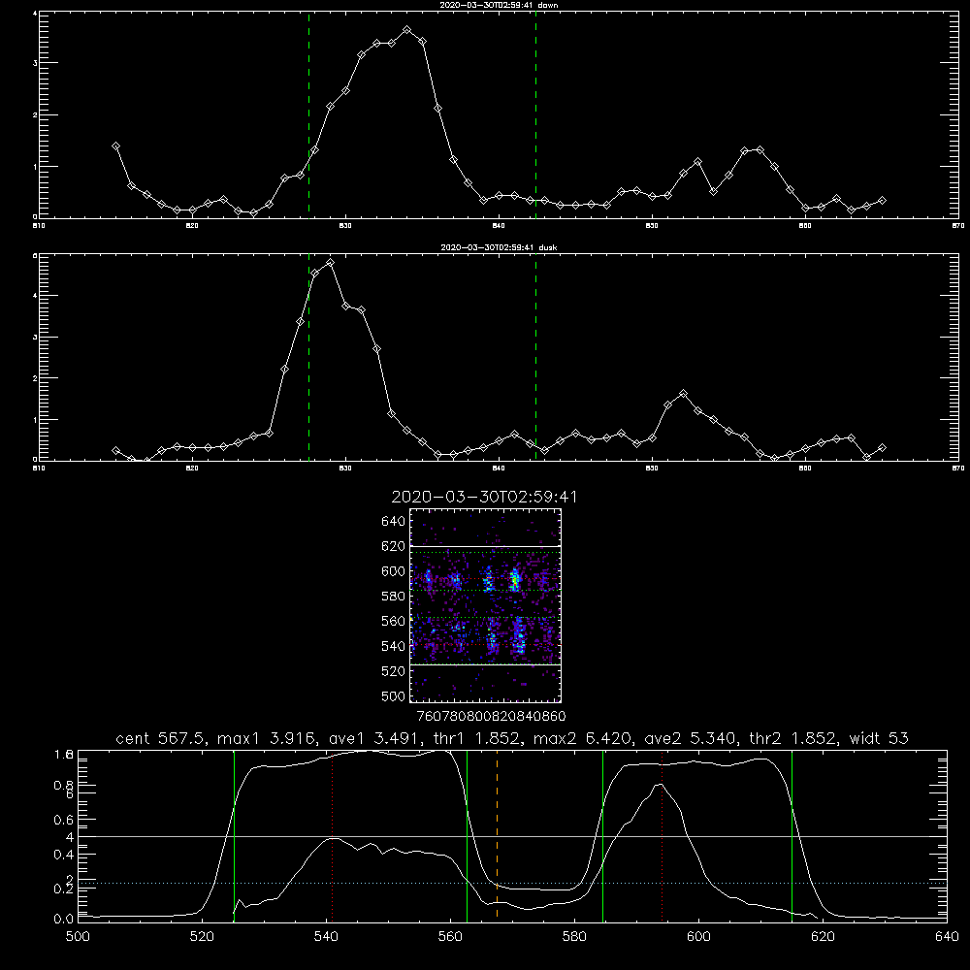
Task: Click the '560' y-axis label beside spectral image
Action: [394, 621]
